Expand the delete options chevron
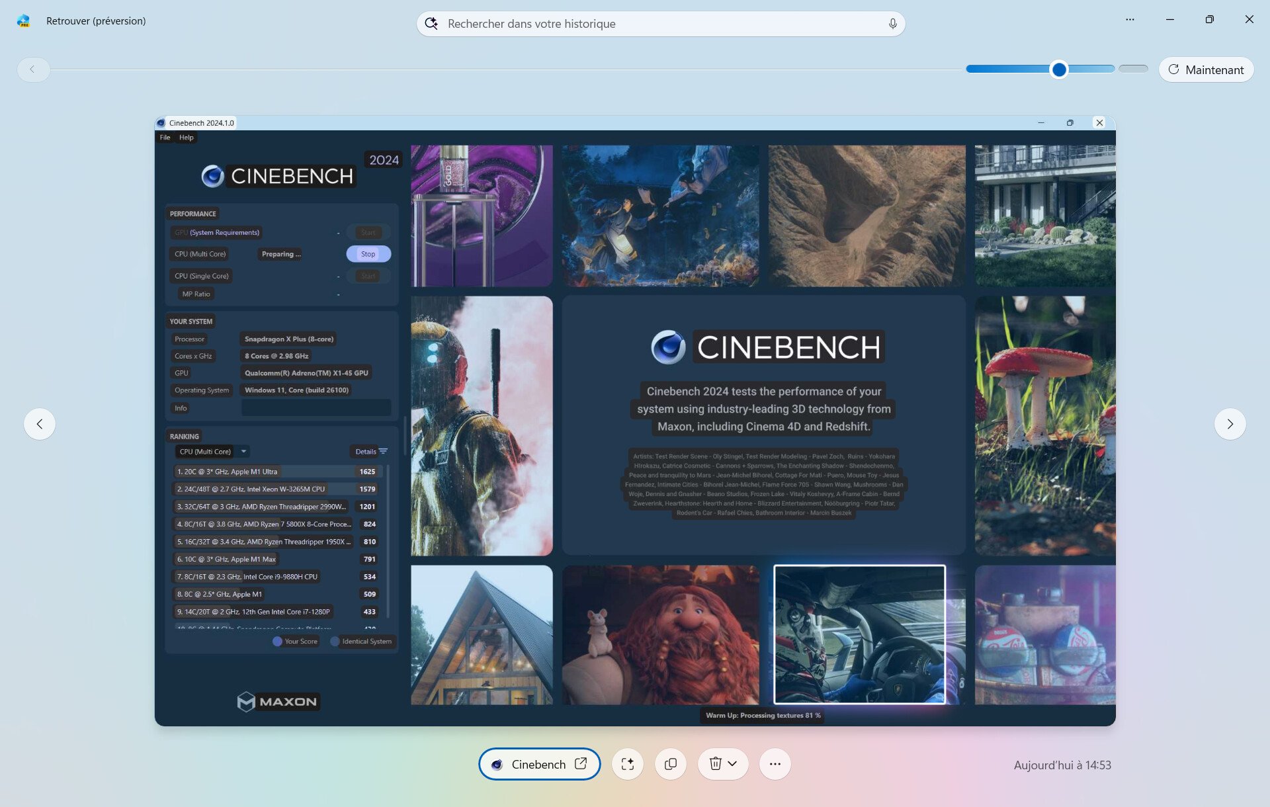Image resolution: width=1270 pixels, height=807 pixels. tap(733, 764)
